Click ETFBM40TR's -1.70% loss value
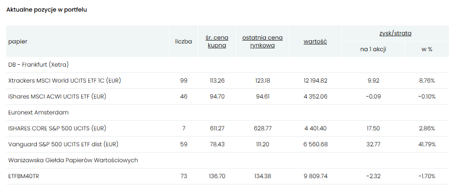 point(427,176)
